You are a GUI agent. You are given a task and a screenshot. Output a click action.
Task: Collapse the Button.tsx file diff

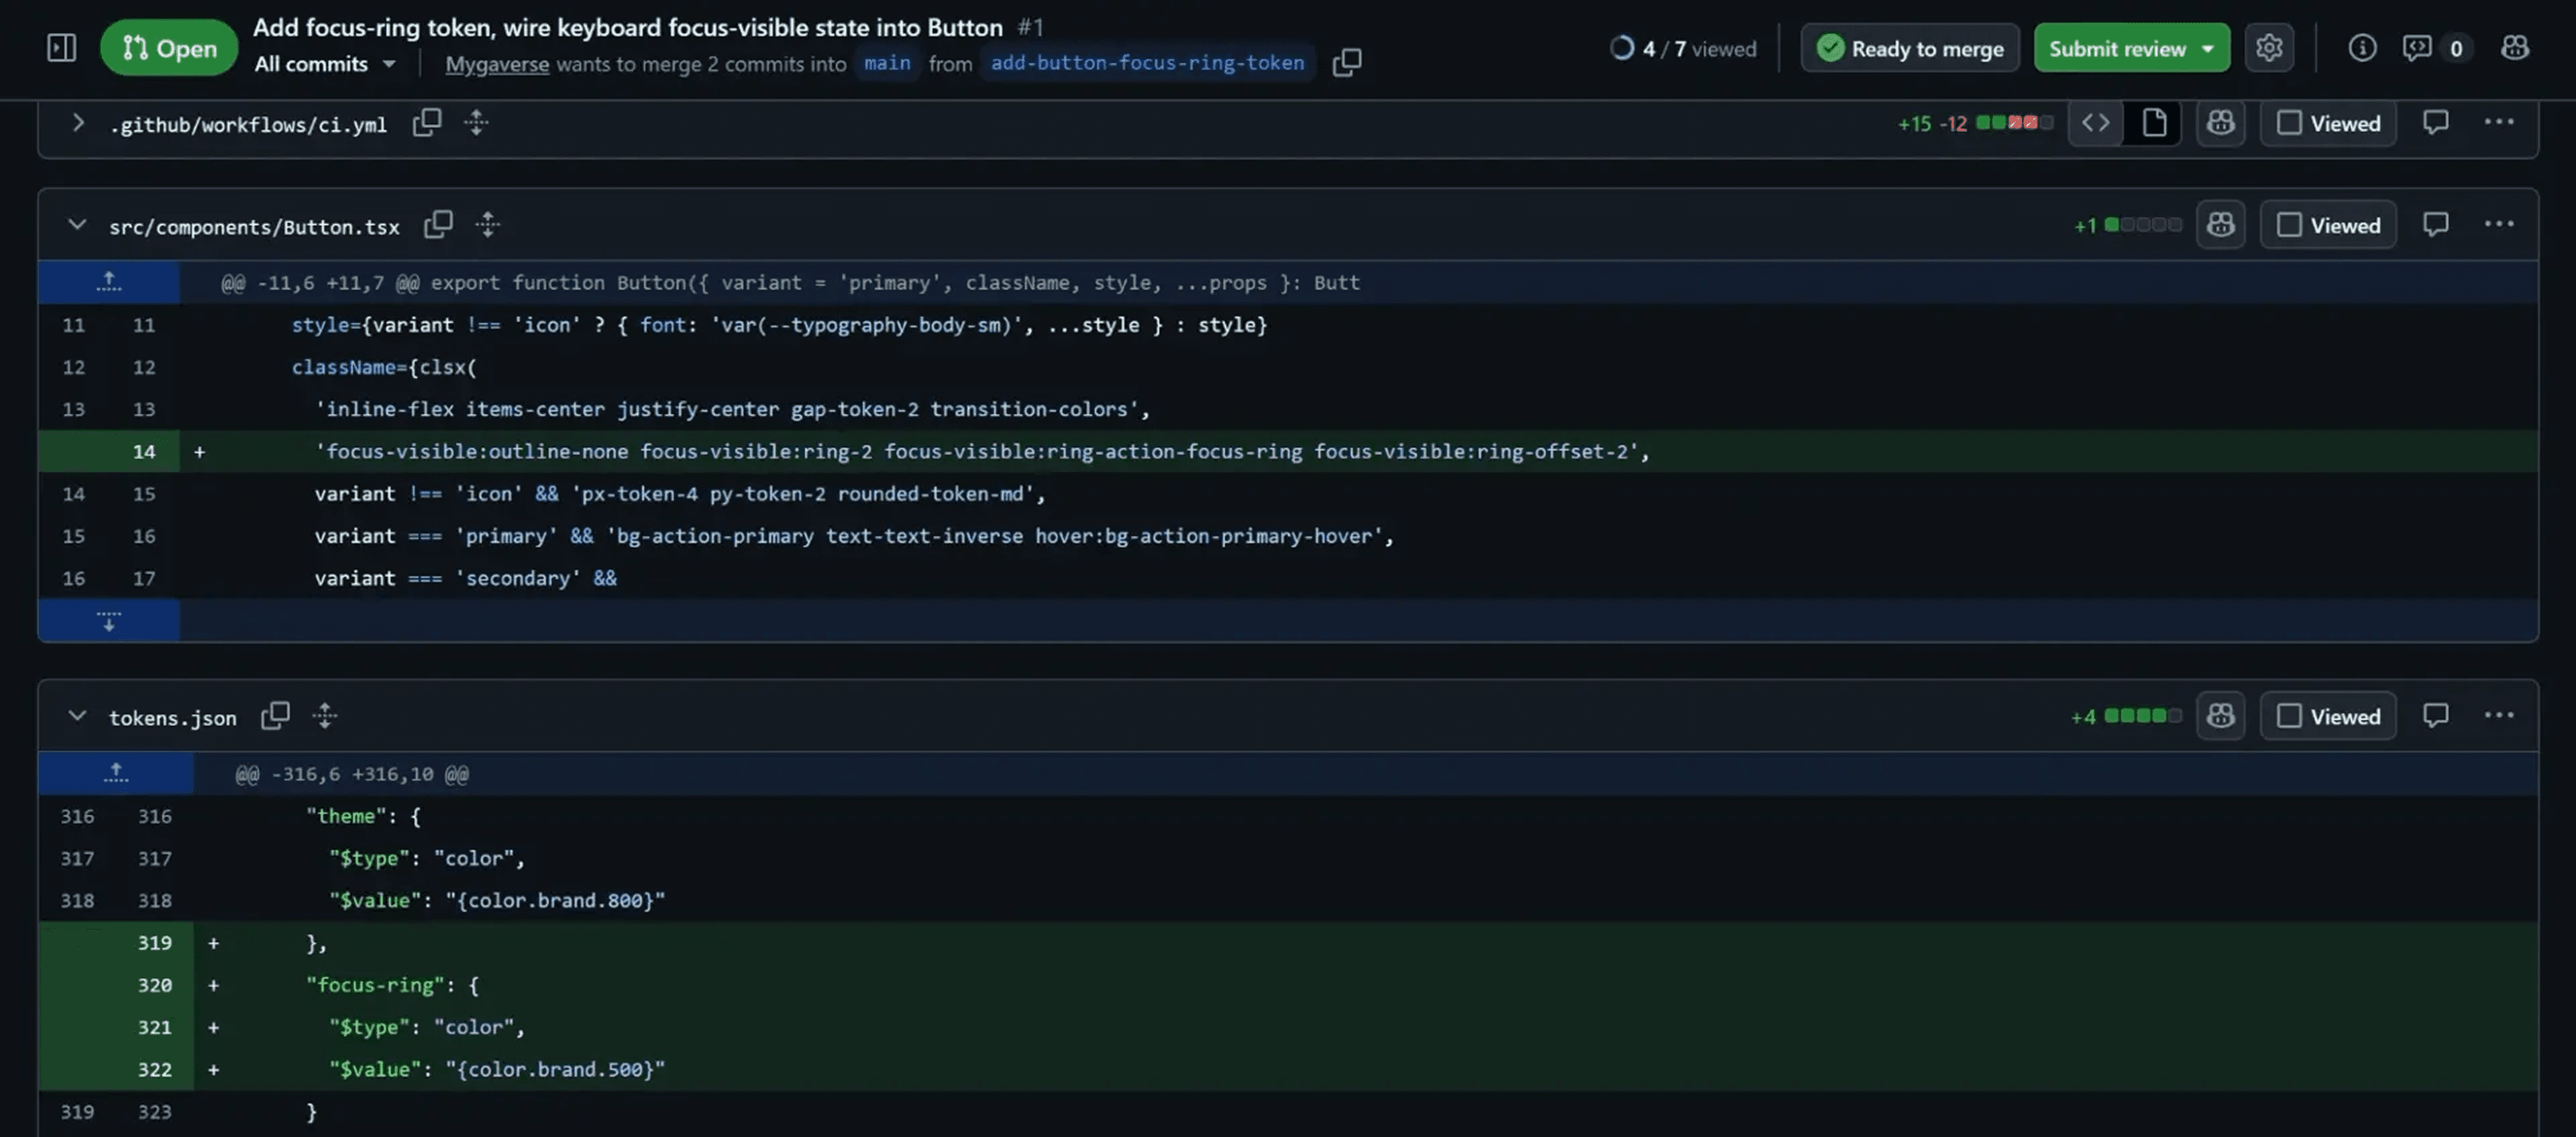[x=77, y=225]
